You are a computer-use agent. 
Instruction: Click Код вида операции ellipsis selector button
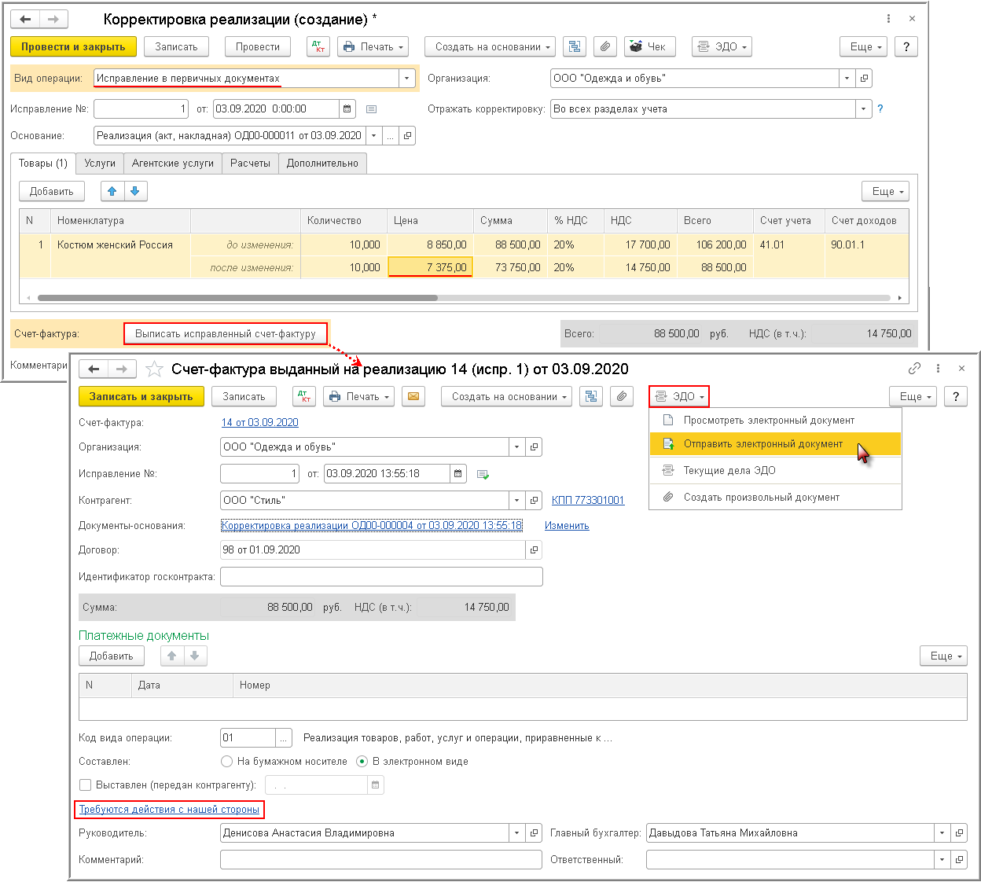tap(284, 738)
